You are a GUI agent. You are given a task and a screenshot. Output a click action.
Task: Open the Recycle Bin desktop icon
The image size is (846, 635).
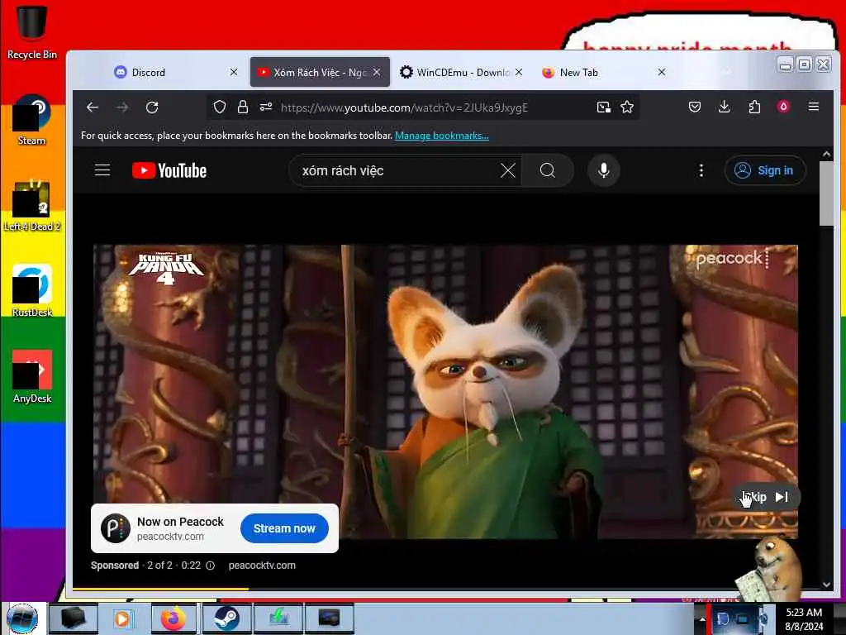pyautogui.click(x=31, y=32)
